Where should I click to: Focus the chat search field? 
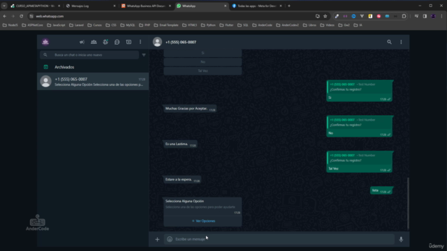click(x=89, y=55)
